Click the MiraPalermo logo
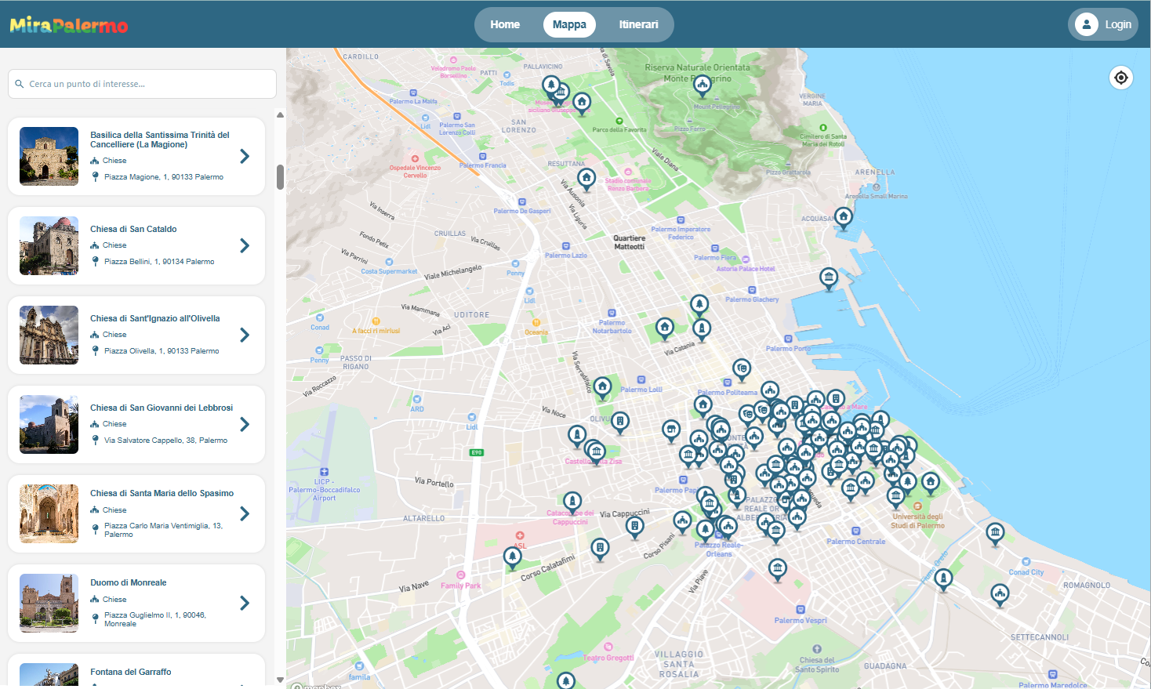The height and width of the screenshot is (689, 1151). tap(68, 24)
